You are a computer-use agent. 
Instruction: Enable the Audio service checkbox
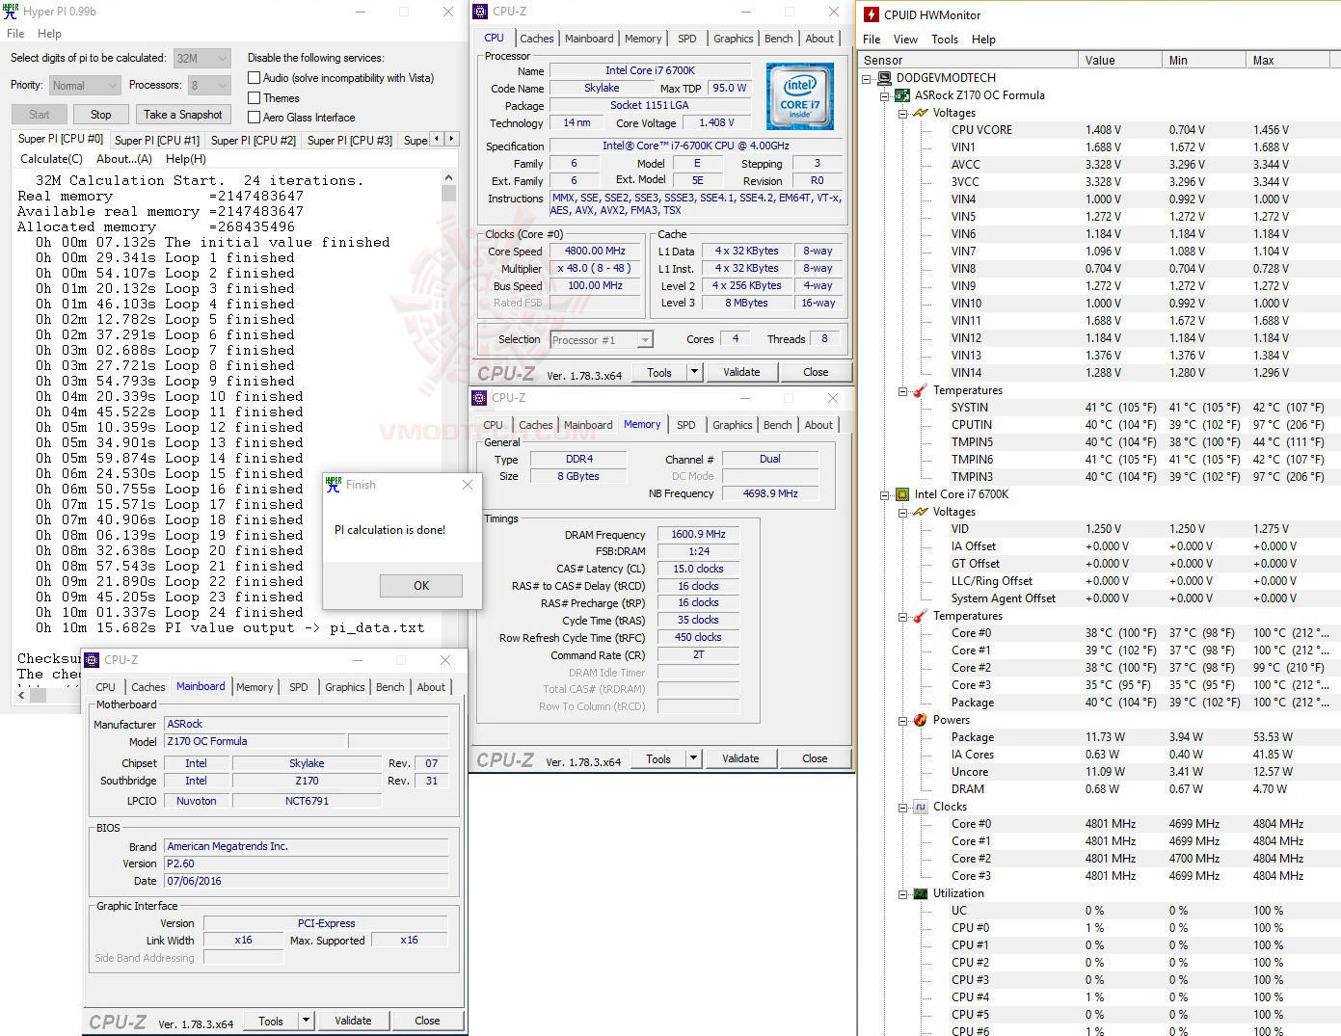point(255,78)
